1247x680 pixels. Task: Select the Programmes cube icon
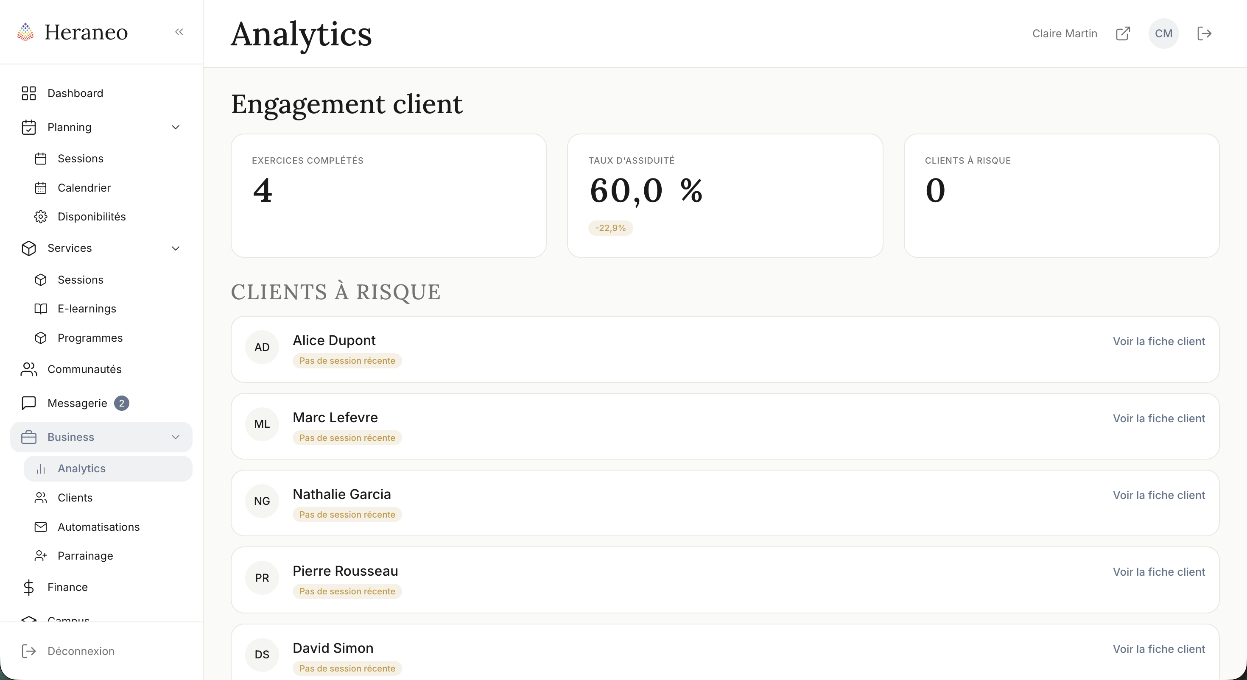pyautogui.click(x=41, y=338)
